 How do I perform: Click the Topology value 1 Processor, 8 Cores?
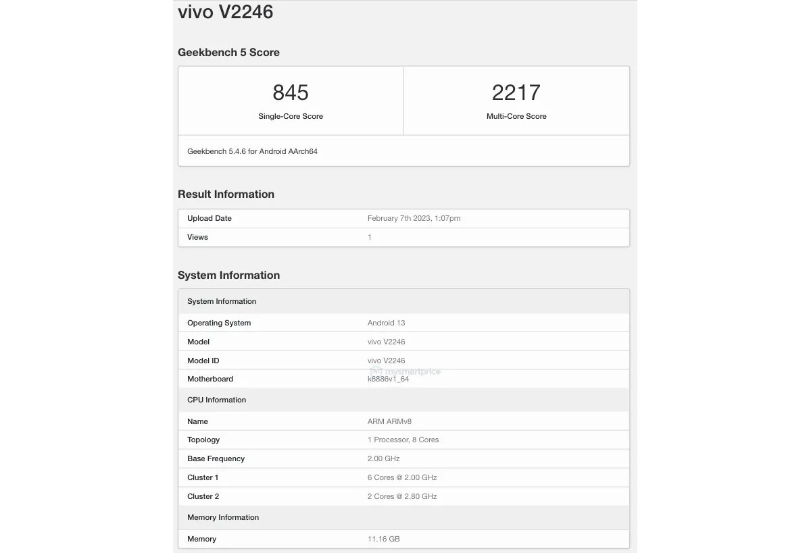click(403, 440)
